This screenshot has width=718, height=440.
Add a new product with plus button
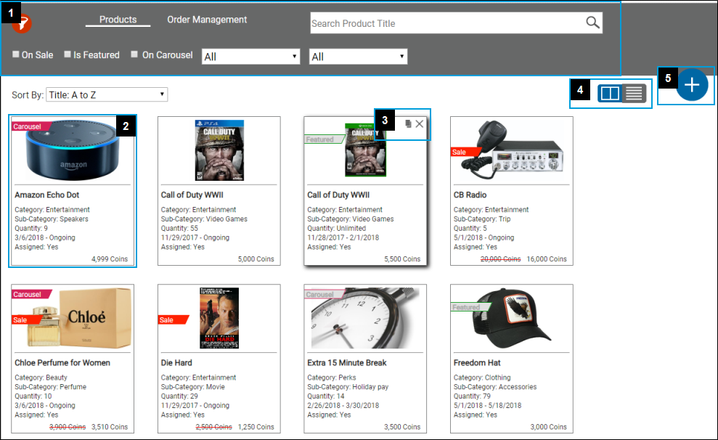click(692, 85)
